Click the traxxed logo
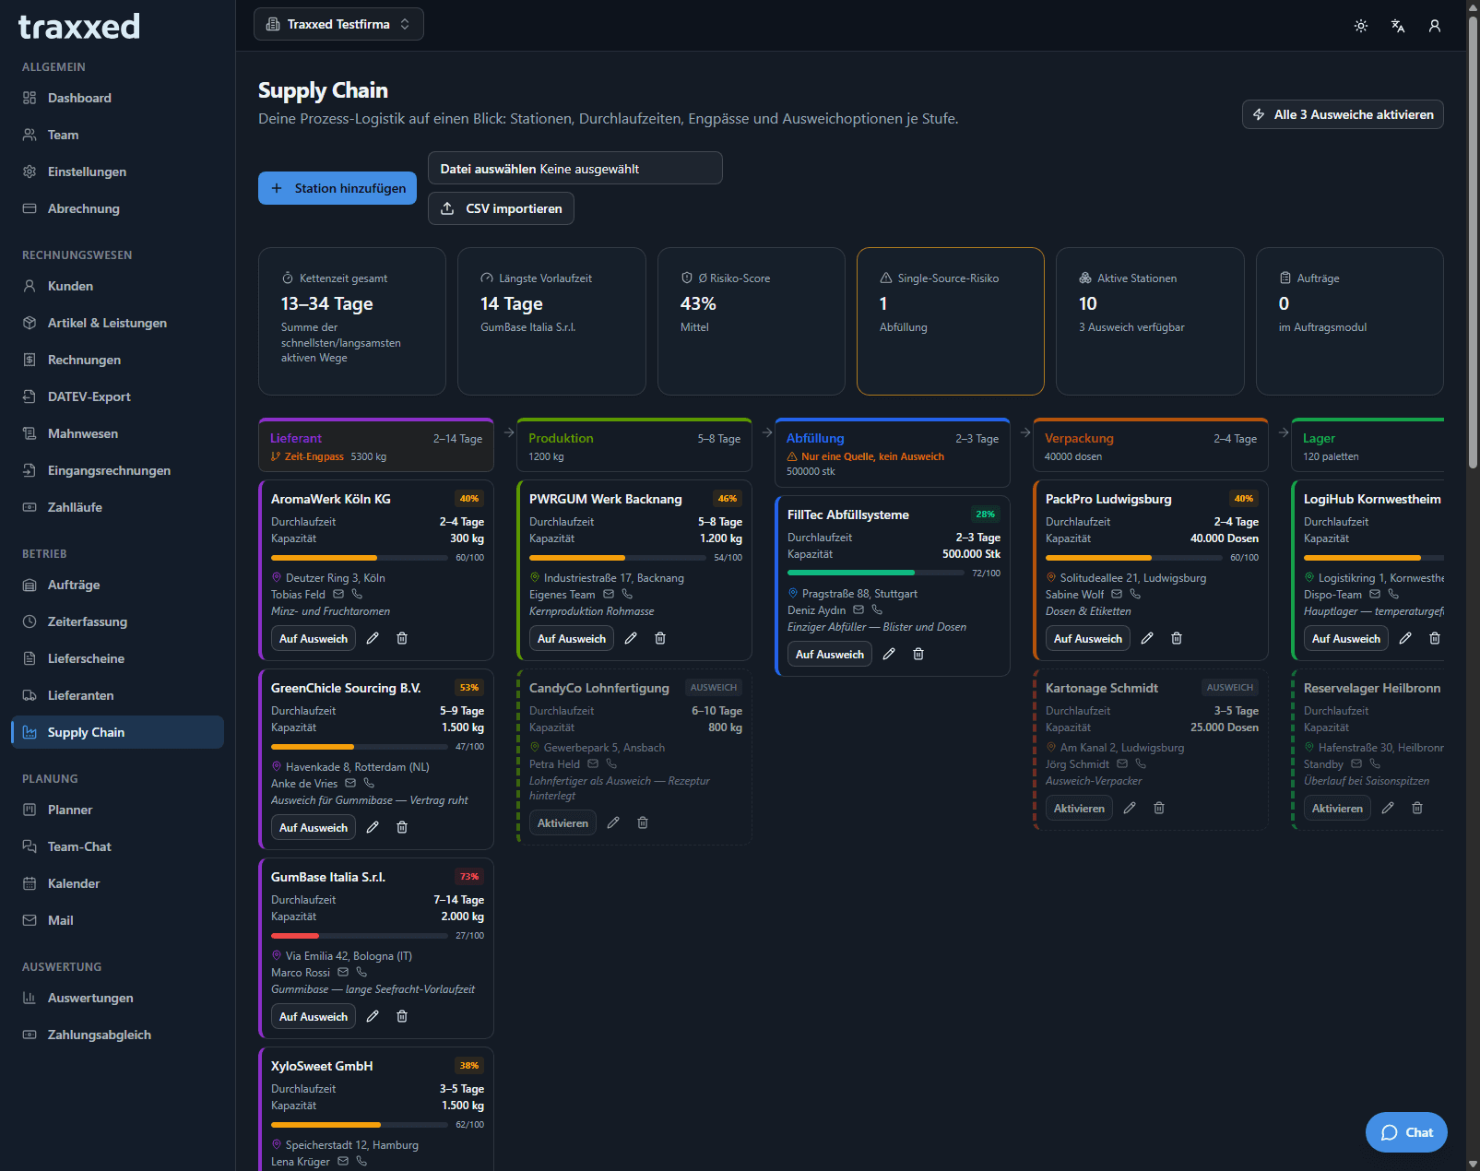The width and height of the screenshot is (1480, 1171). point(79,26)
